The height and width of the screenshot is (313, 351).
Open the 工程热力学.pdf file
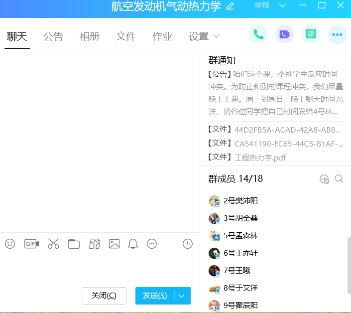(x=260, y=157)
